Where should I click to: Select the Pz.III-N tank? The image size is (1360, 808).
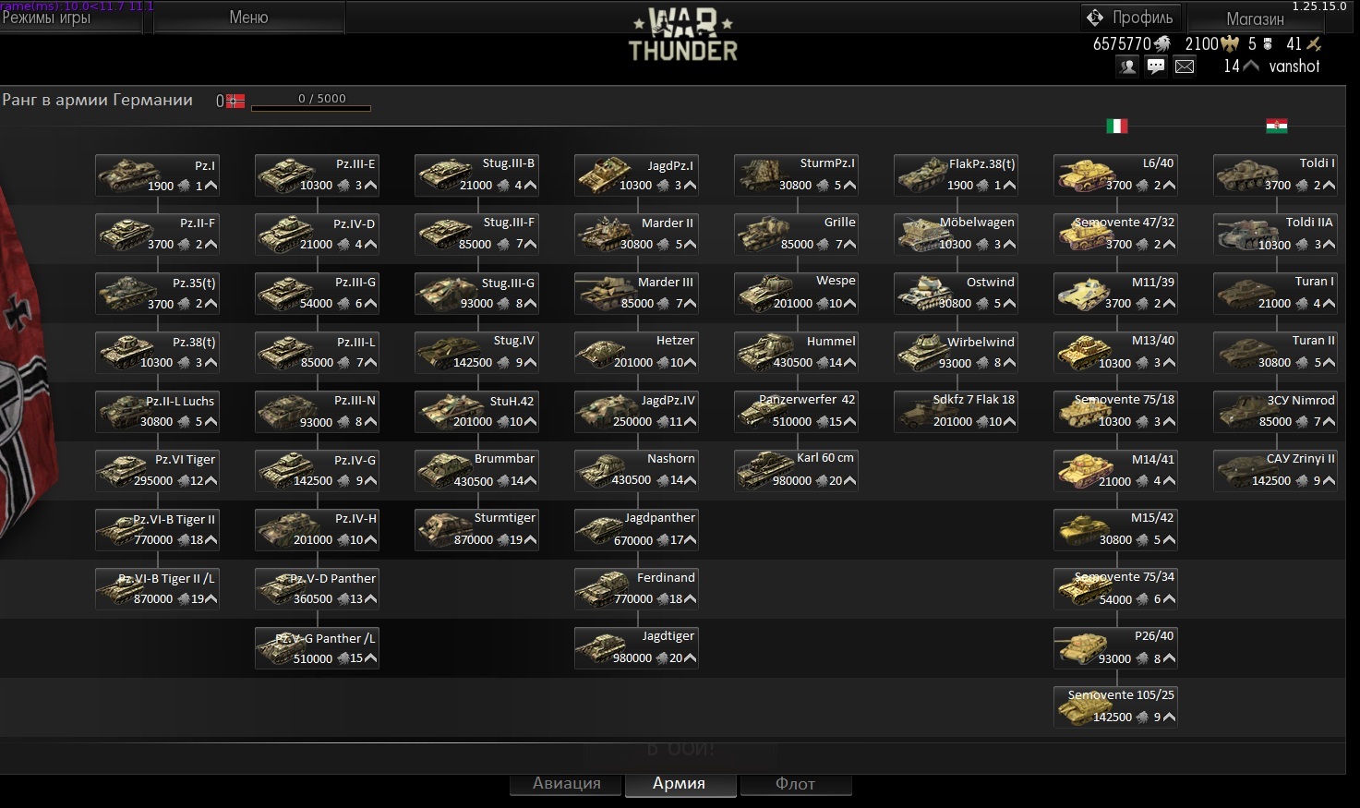[x=317, y=412]
